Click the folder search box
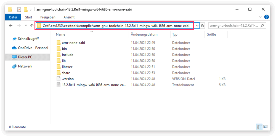Viewport: 276px width, 138px height. click(x=237, y=26)
